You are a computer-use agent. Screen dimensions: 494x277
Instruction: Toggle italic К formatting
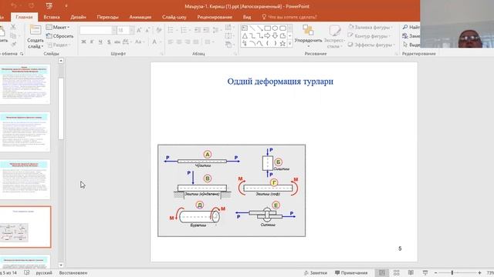coord(92,42)
